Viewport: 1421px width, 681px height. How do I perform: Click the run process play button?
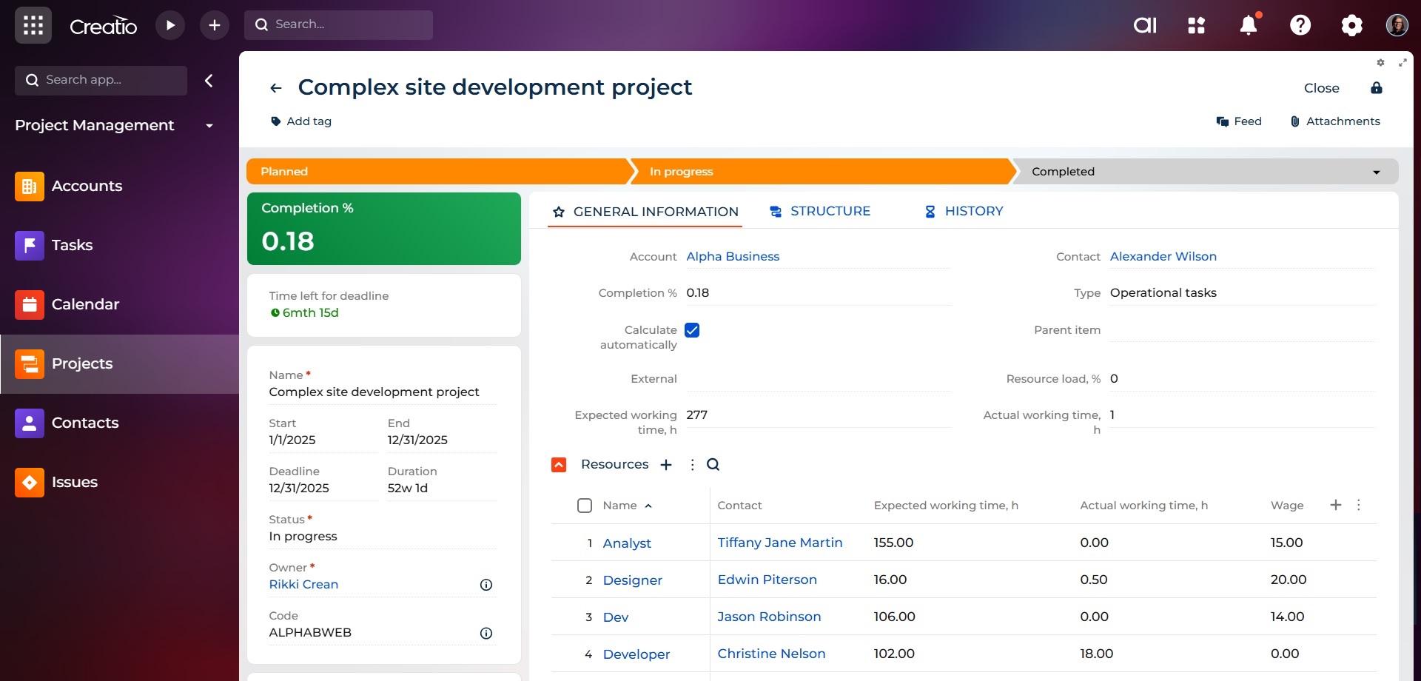[170, 25]
